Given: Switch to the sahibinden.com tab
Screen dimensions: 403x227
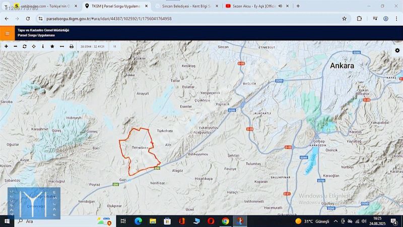Looking at the screenshot, I should click(x=43, y=6).
